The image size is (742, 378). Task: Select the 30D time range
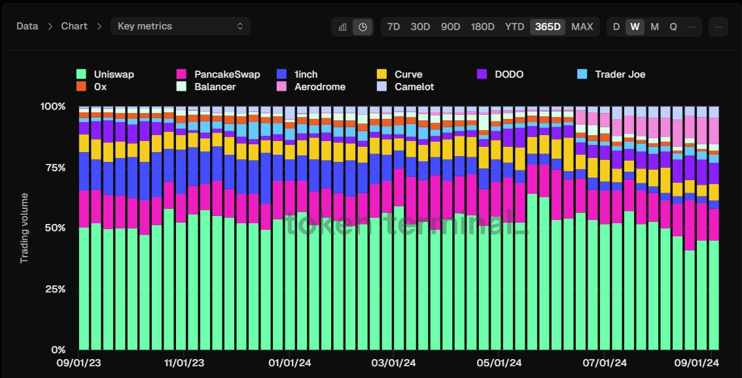coord(420,27)
